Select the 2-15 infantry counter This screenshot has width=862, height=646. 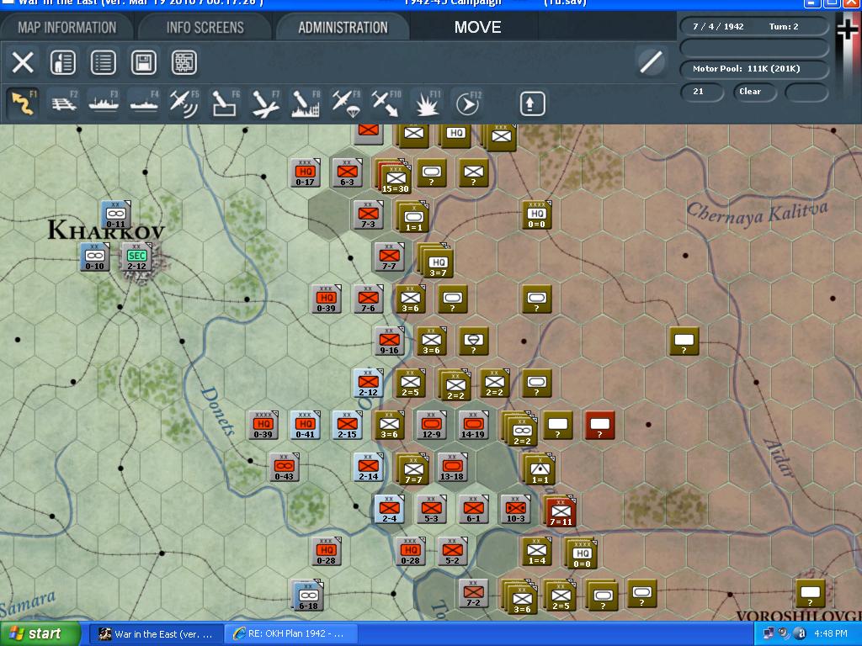tap(347, 425)
